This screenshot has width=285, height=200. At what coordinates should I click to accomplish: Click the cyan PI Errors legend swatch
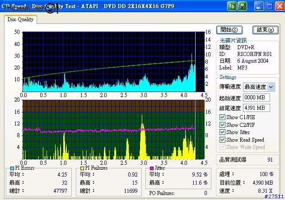[12, 168]
